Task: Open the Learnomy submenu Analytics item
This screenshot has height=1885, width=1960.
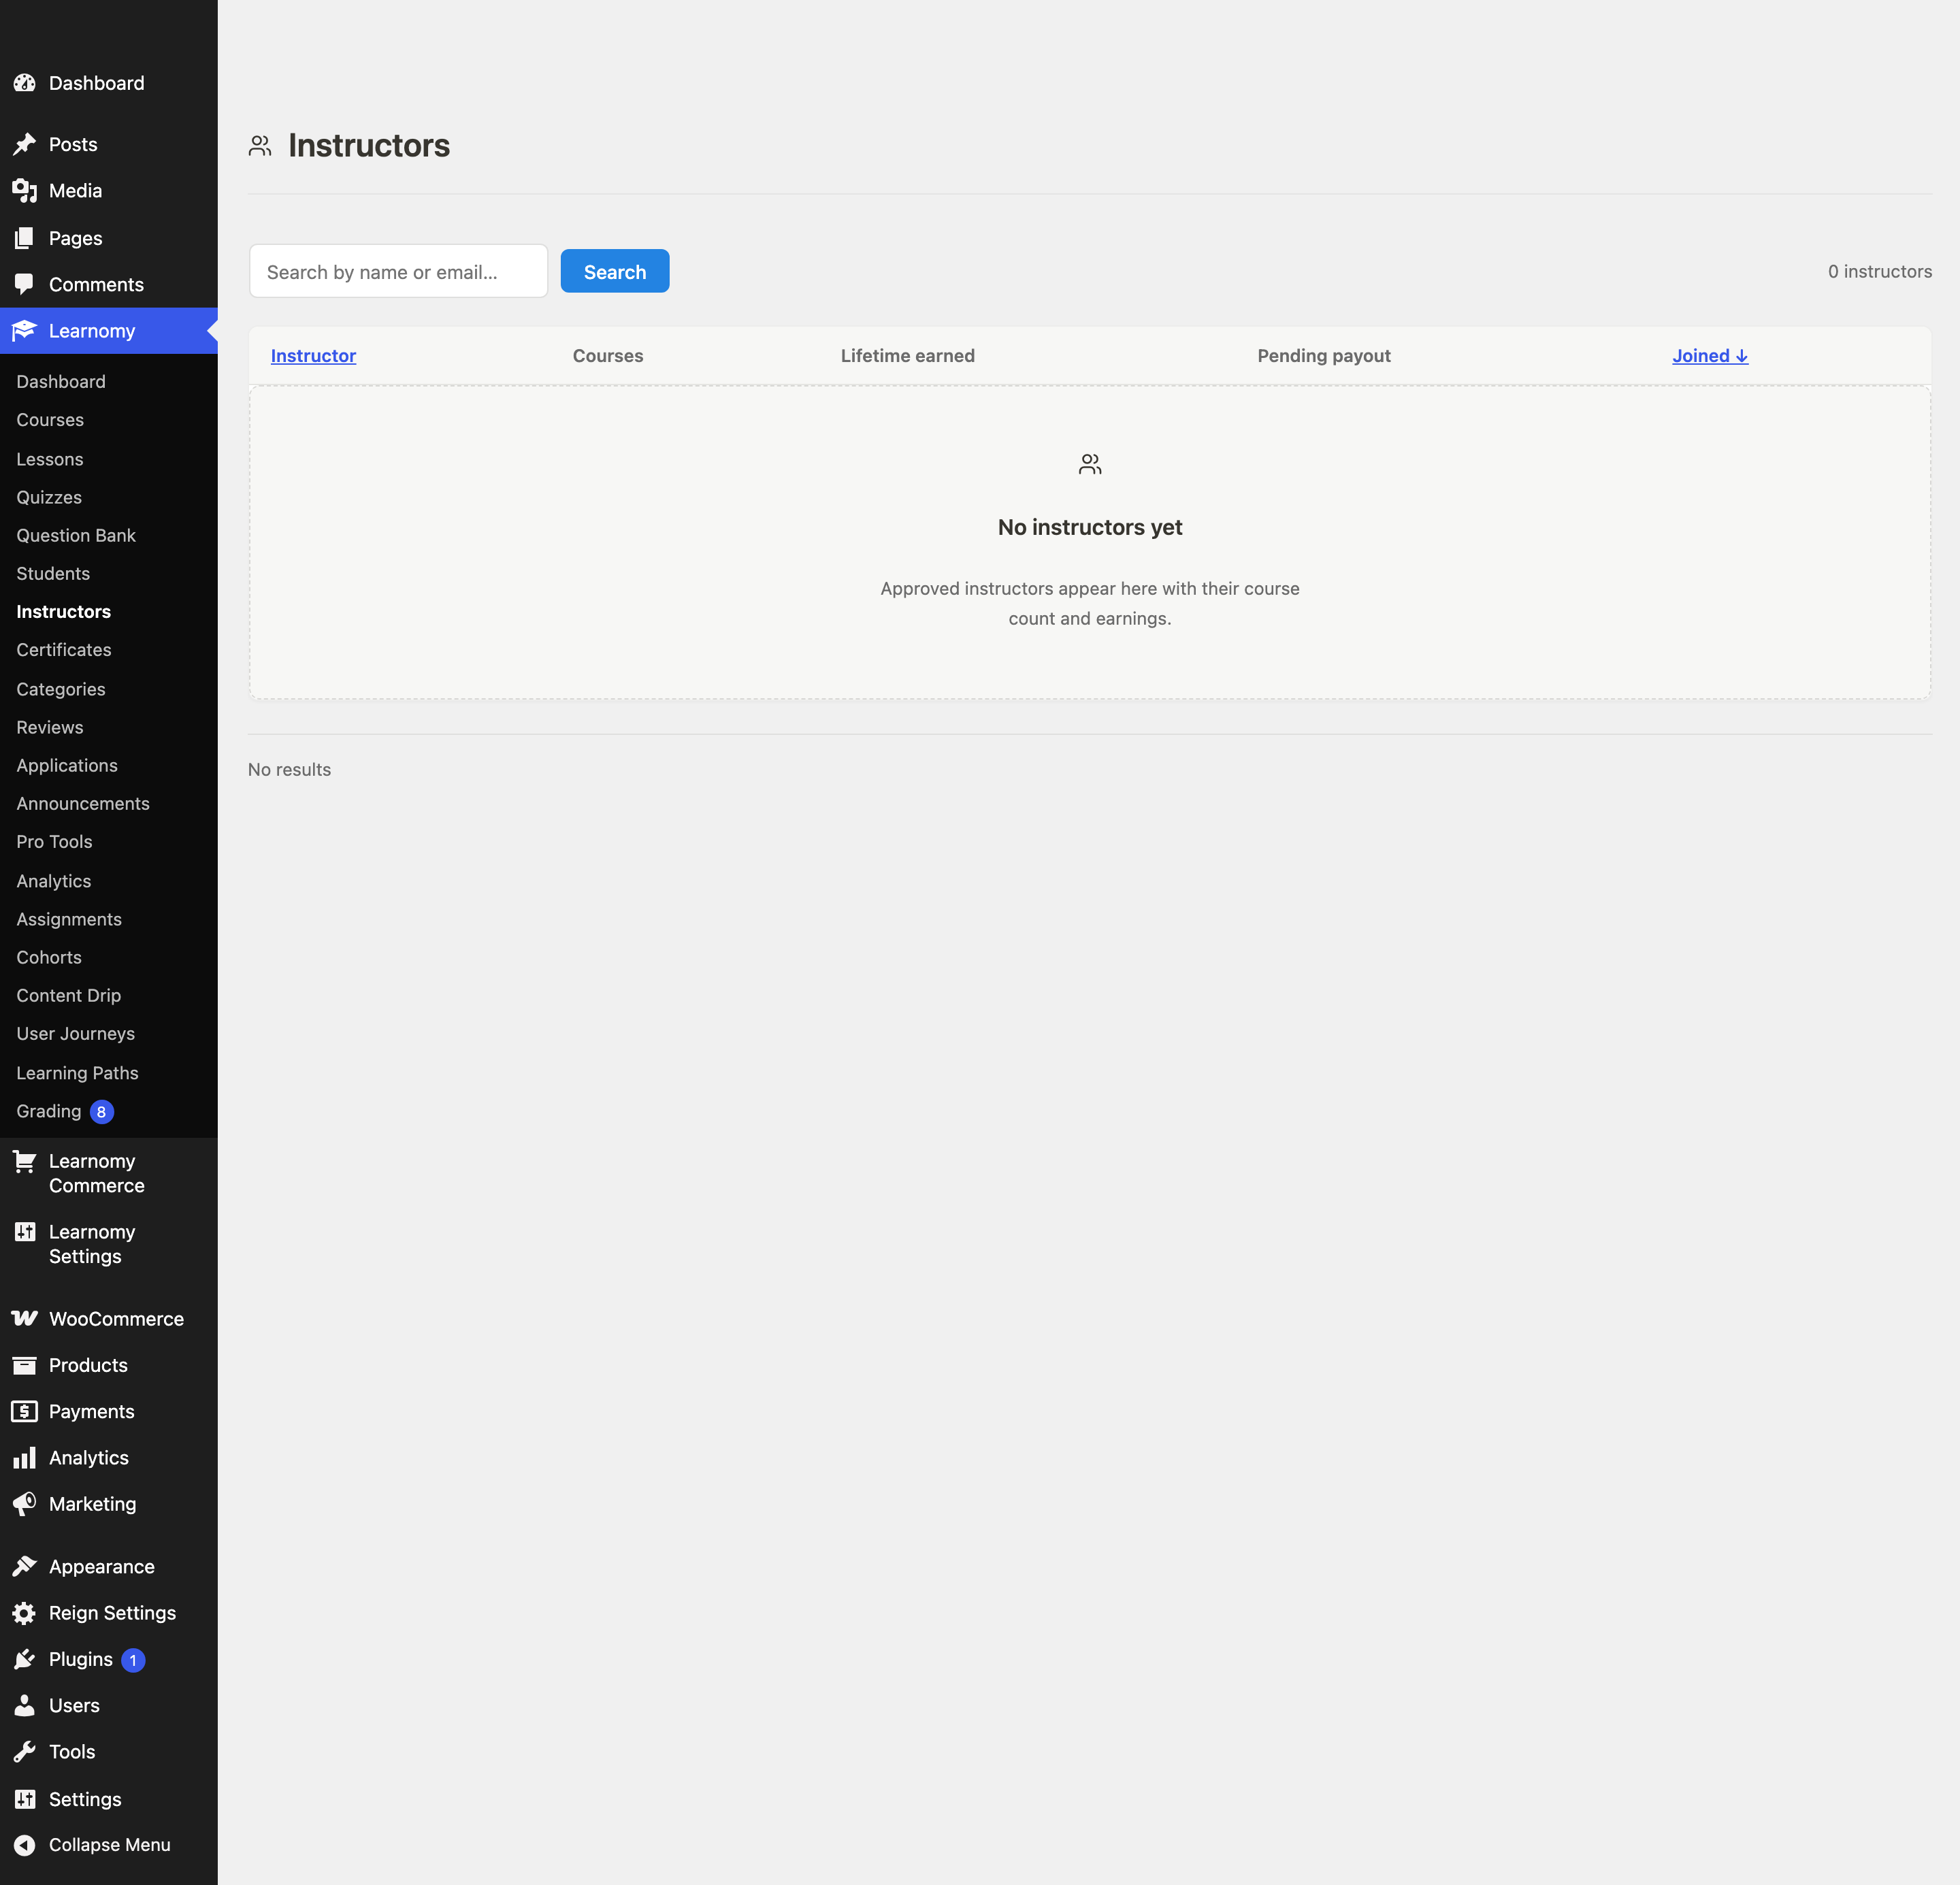Action: tap(54, 881)
